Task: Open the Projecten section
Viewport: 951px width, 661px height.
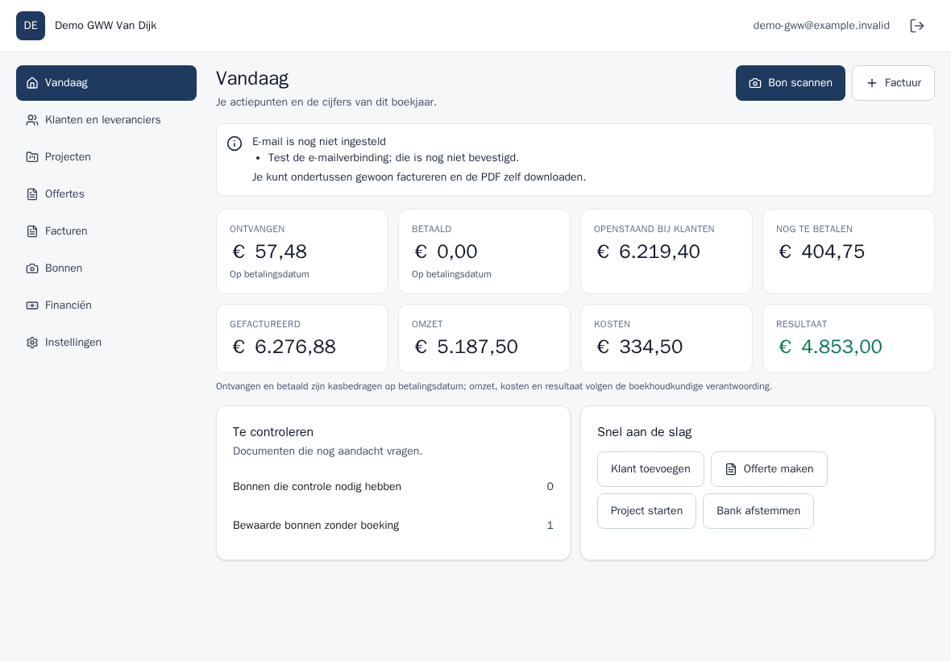Action: click(x=106, y=157)
